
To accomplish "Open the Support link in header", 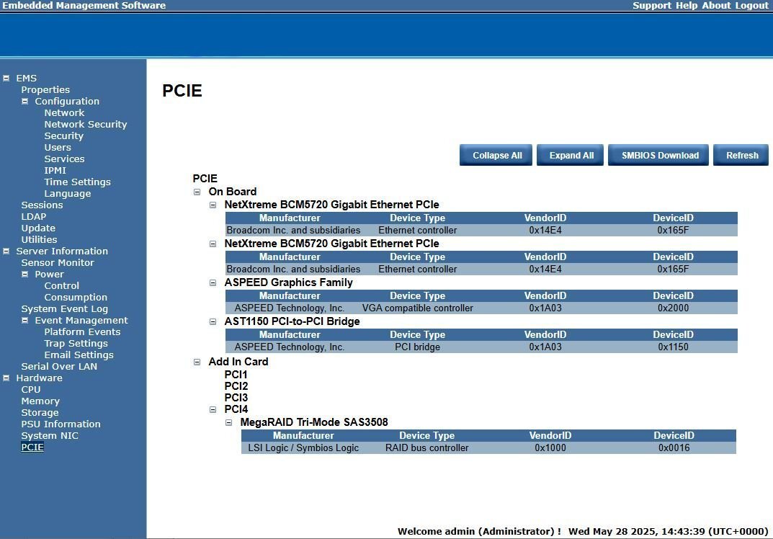I will (652, 6).
